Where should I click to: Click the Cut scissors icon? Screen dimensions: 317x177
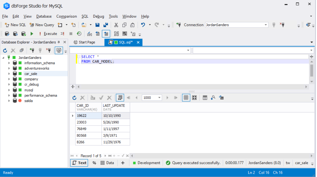(116, 25)
